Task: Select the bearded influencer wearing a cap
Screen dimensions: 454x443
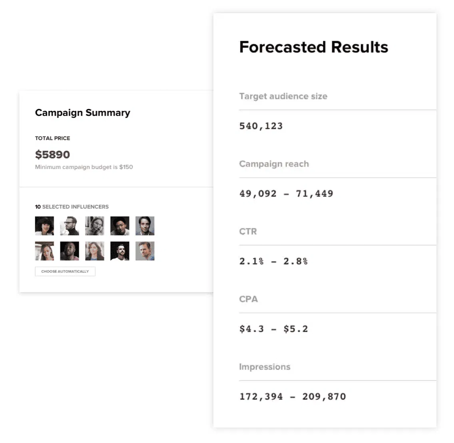Action: pos(120,251)
